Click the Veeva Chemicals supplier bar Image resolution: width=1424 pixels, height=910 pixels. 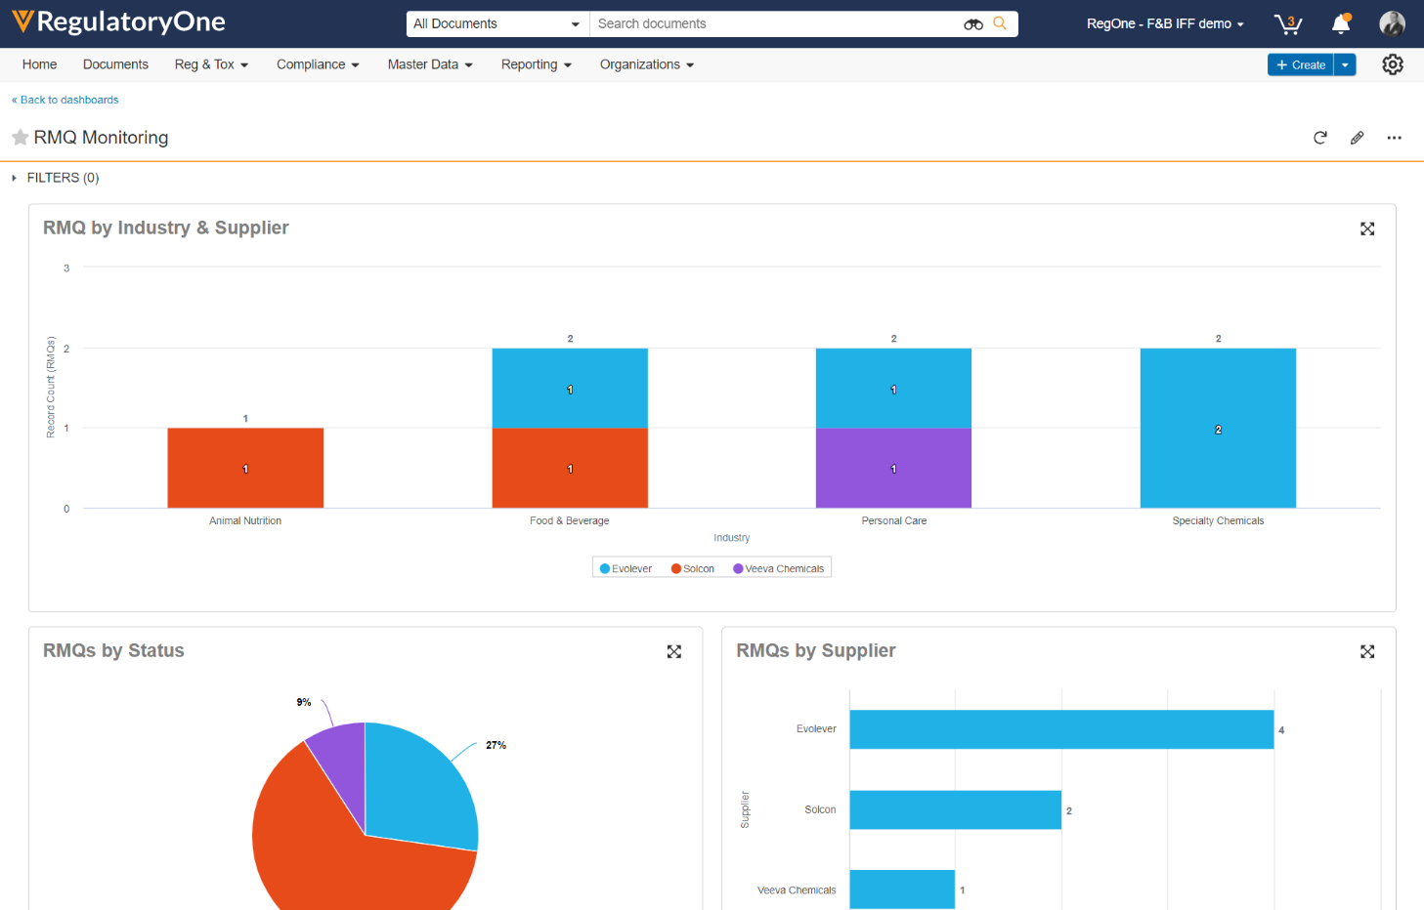coord(902,889)
